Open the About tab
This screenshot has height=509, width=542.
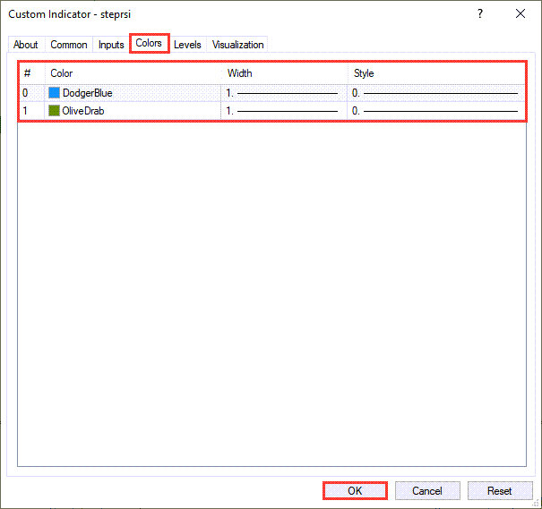[x=26, y=45]
